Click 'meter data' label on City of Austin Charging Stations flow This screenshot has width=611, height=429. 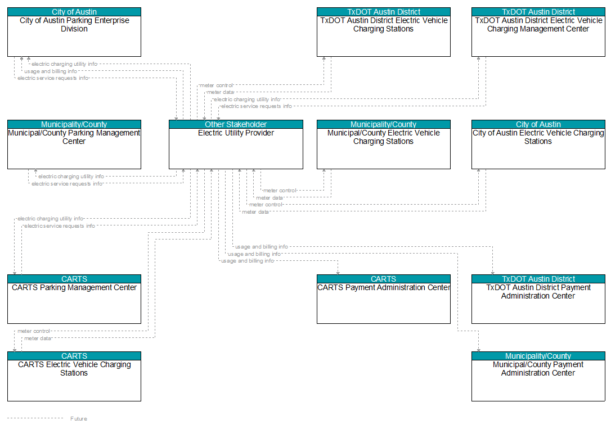(255, 212)
